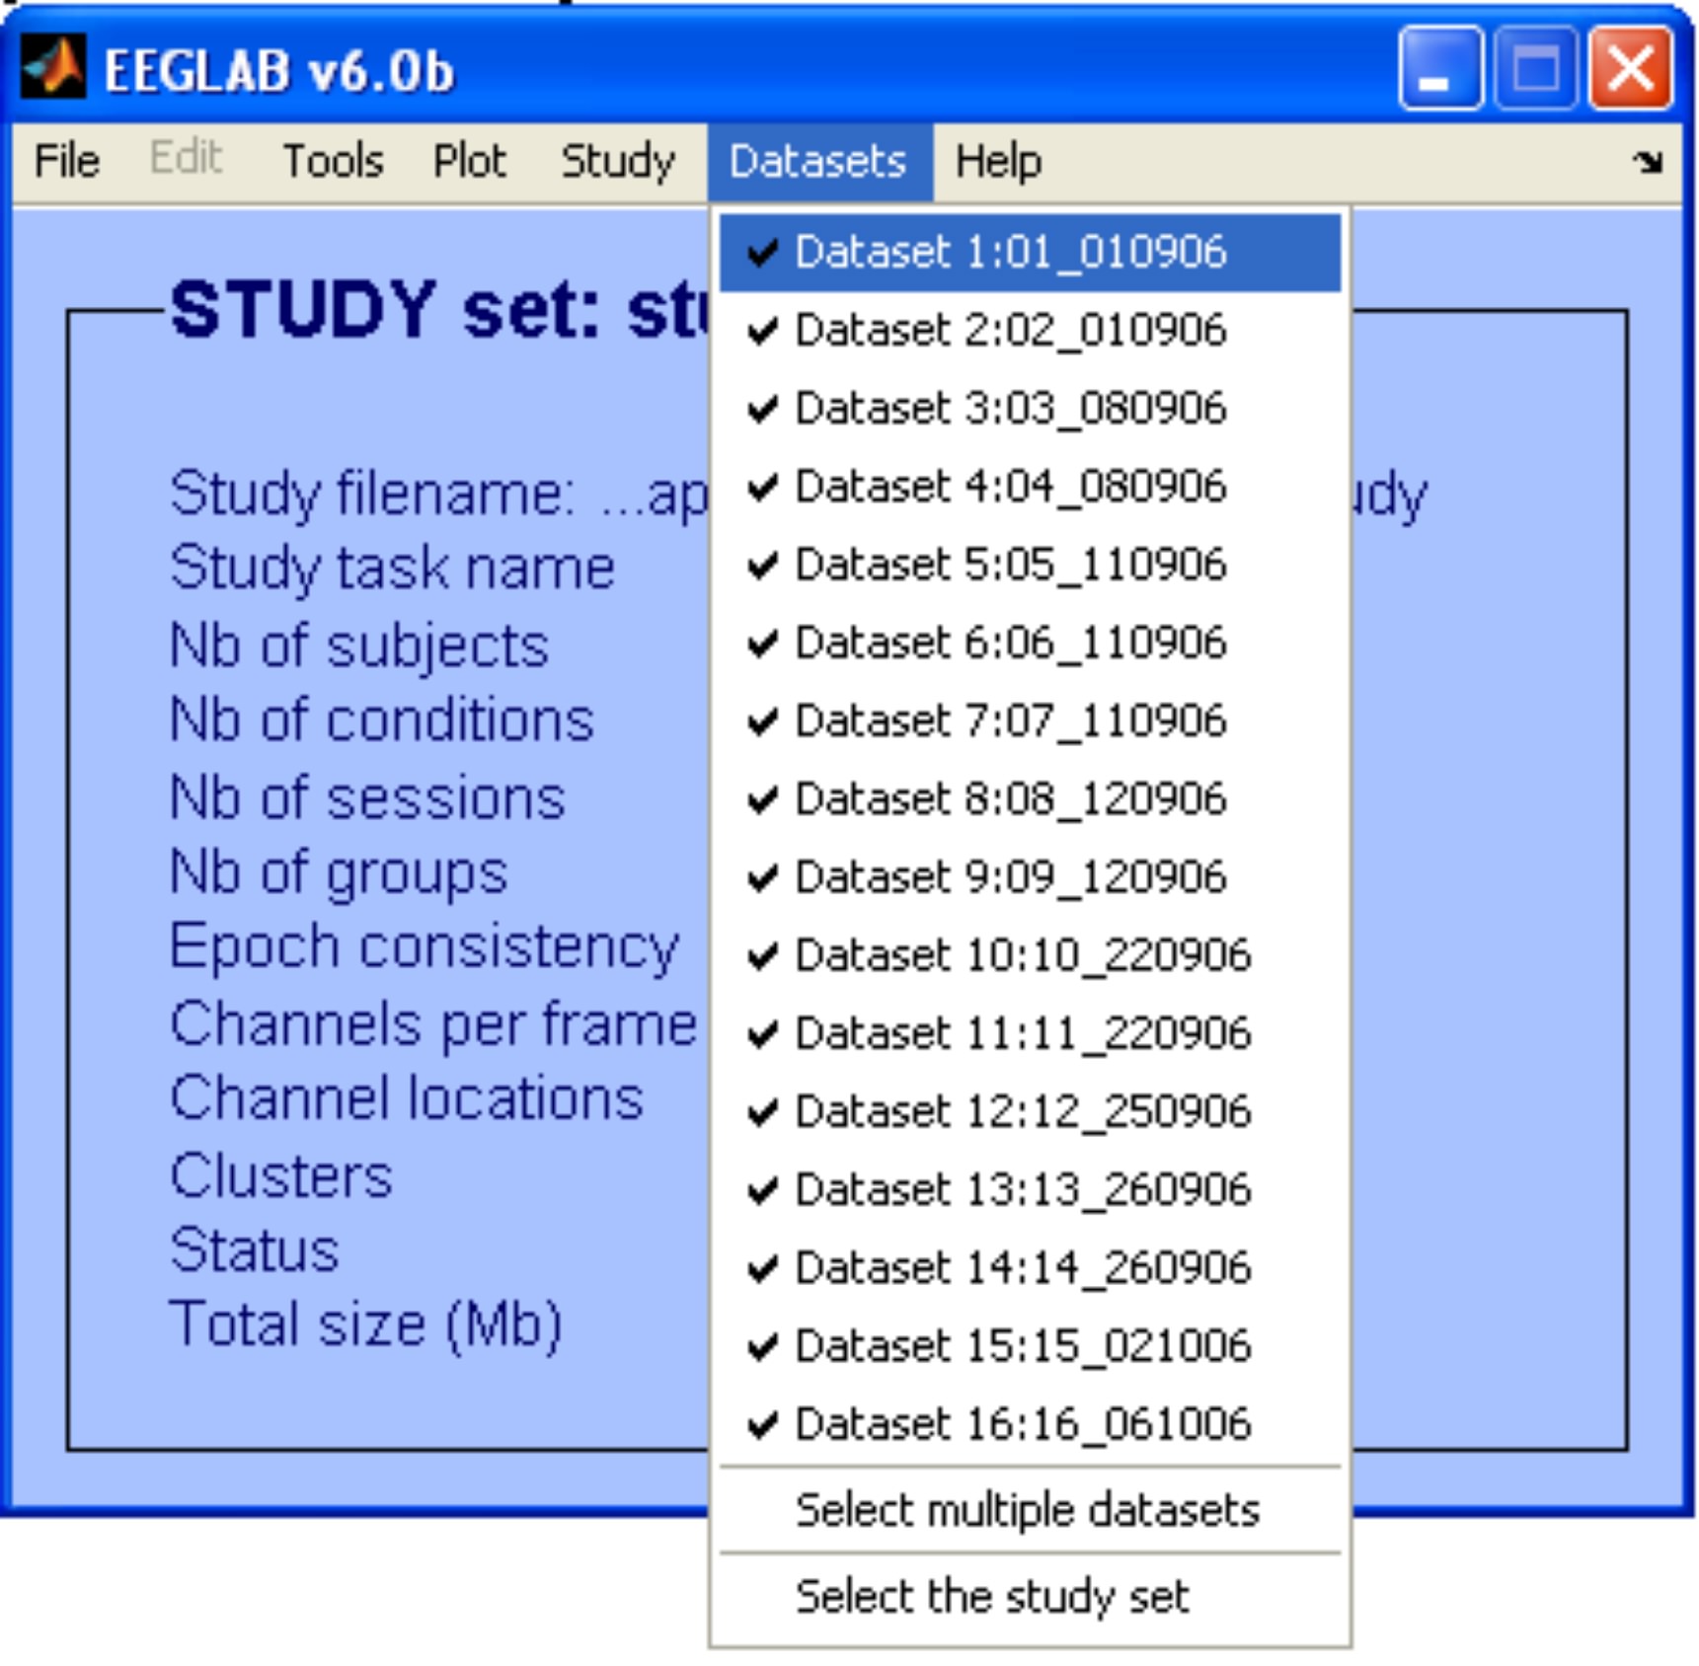1699x1666 pixels.
Task: Click the "Nb of sessions" label
Action: click(x=367, y=798)
